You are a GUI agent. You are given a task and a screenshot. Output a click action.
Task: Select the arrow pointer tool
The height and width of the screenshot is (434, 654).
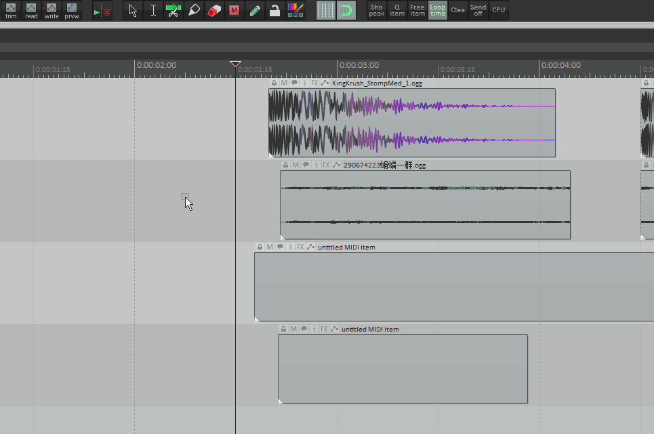click(x=133, y=10)
